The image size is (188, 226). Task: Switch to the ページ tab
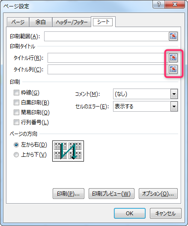(18, 22)
